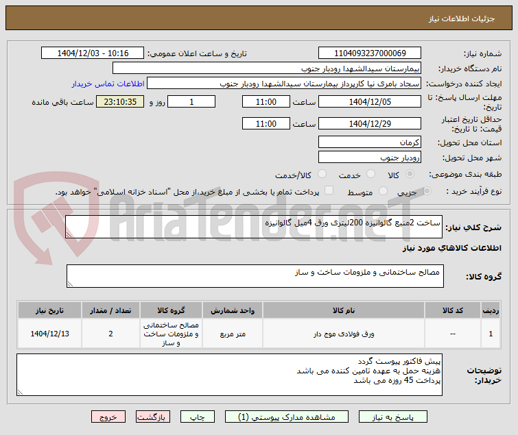The width and height of the screenshot is (518, 435).
Task: Click the price validity time 11:00 field
Action: pyautogui.click(x=266, y=123)
